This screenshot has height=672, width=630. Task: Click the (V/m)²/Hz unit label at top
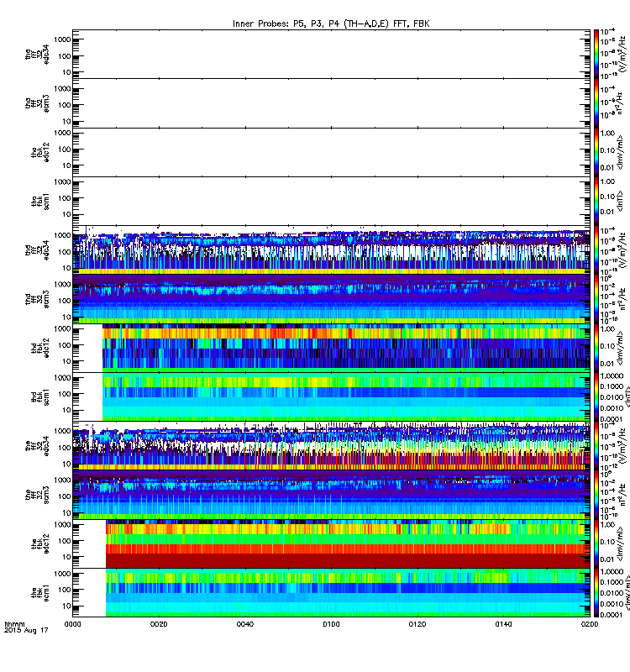click(x=622, y=55)
